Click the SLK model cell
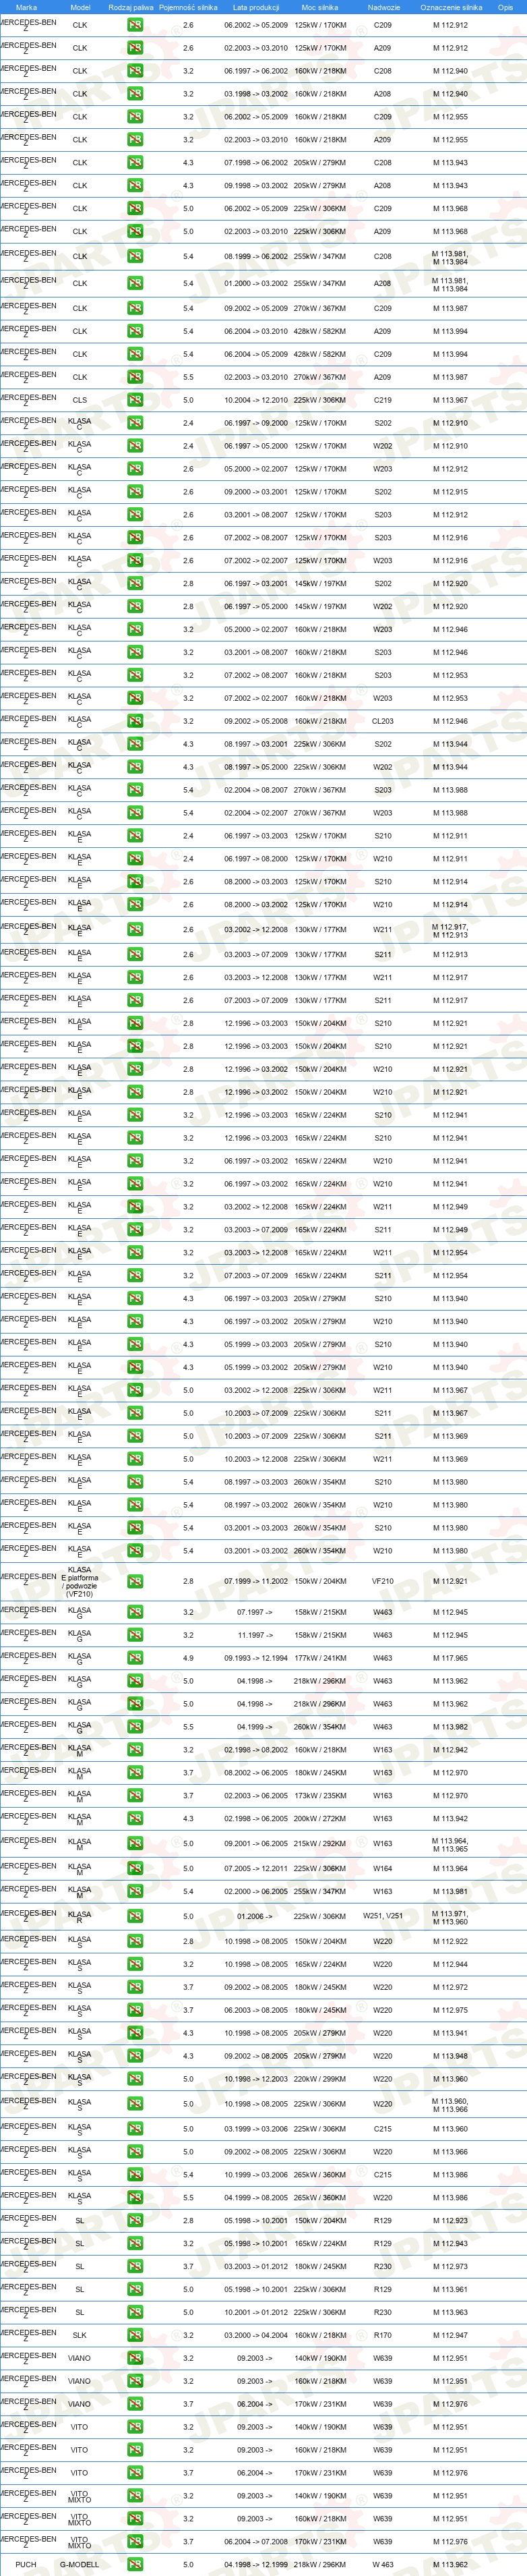Image resolution: width=527 pixels, height=2576 pixels. click(80, 2335)
